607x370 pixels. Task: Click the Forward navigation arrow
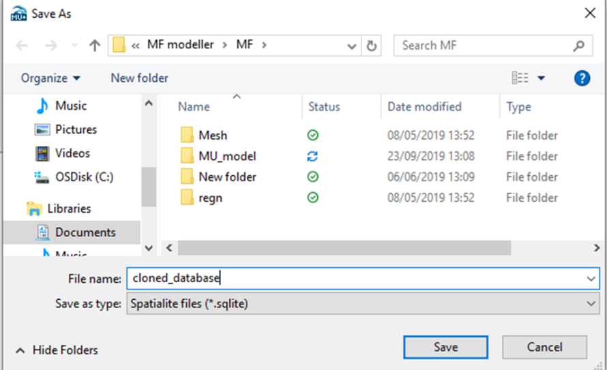[51, 46]
